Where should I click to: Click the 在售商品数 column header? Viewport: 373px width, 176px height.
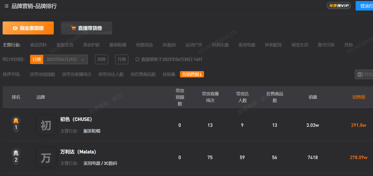point(274,97)
